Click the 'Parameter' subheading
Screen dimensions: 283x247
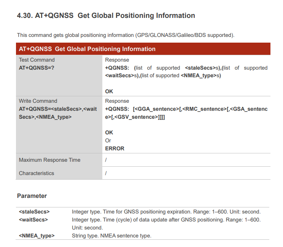(32, 196)
